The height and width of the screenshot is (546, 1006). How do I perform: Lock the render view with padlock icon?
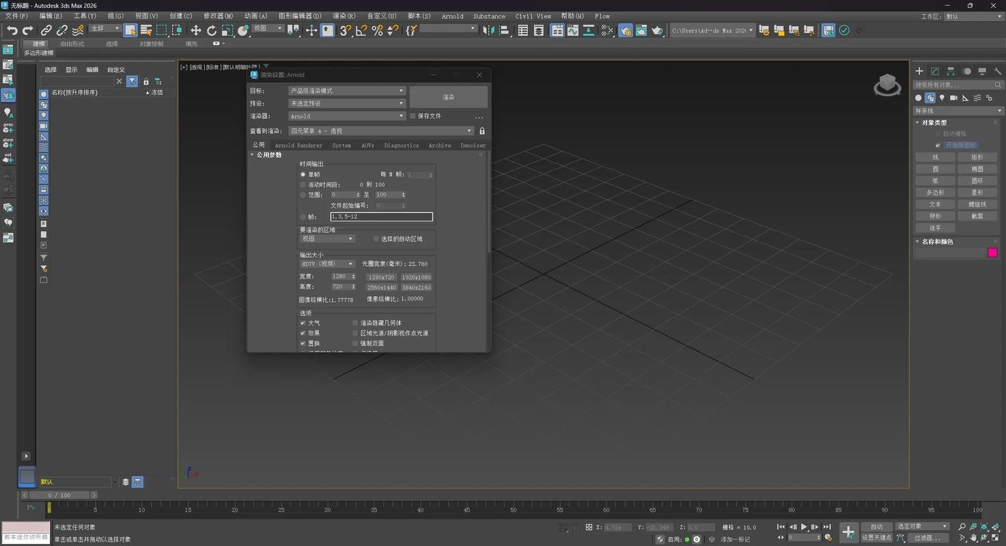482,131
